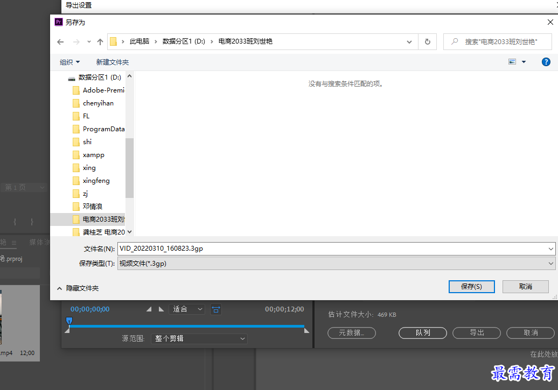Click the tree scrollbar up arrow

pos(129,76)
